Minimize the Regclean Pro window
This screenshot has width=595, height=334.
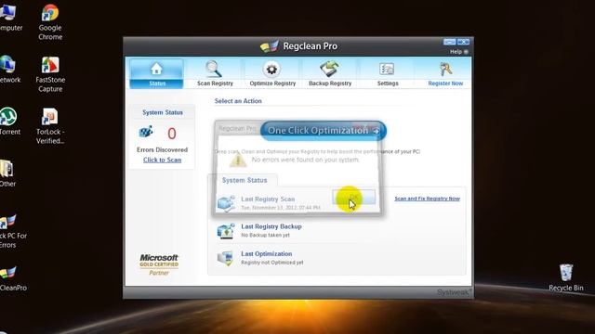pyautogui.click(x=449, y=42)
